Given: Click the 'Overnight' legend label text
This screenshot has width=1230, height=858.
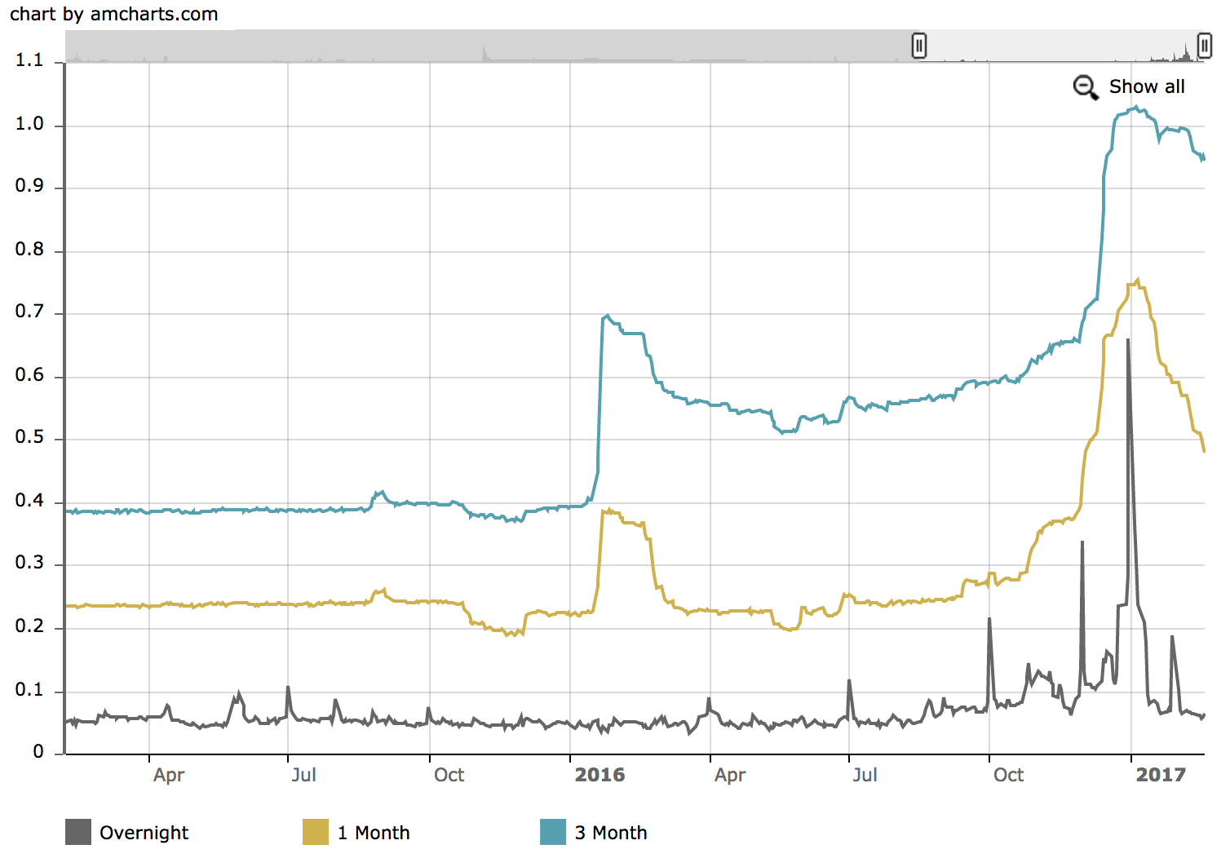Looking at the screenshot, I should [144, 833].
